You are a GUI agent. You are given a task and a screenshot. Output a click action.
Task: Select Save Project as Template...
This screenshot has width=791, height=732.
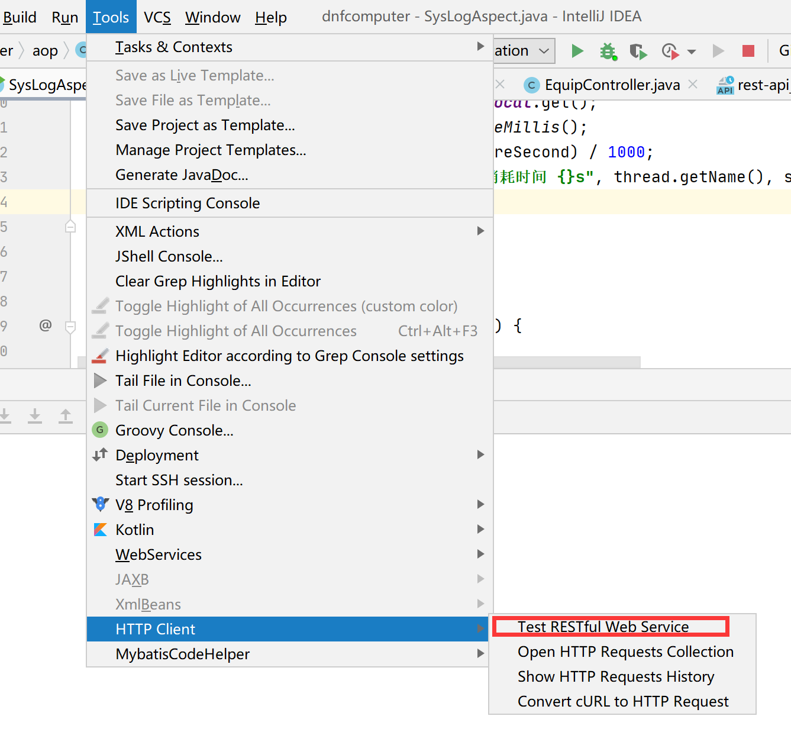tap(290, 125)
